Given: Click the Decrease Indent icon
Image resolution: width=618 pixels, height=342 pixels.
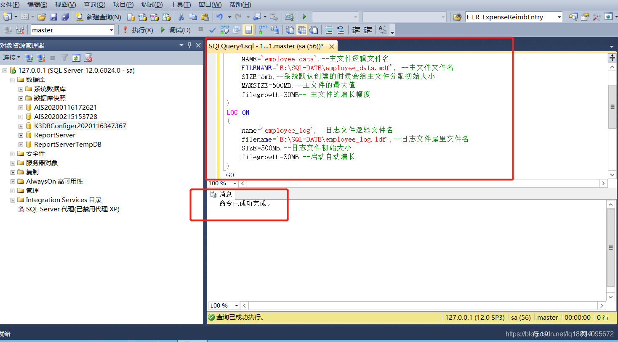Looking at the screenshot, I should point(356,30).
